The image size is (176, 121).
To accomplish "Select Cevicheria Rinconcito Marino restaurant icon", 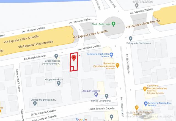I will 145,89.
